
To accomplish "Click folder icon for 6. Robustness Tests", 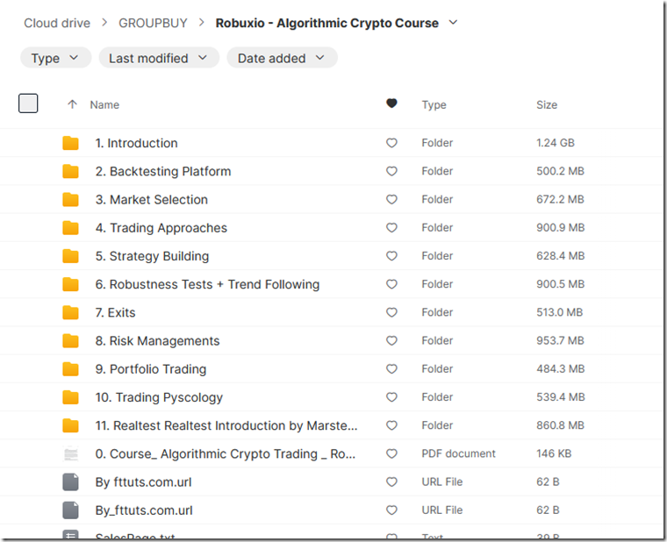I will tap(70, 284).
